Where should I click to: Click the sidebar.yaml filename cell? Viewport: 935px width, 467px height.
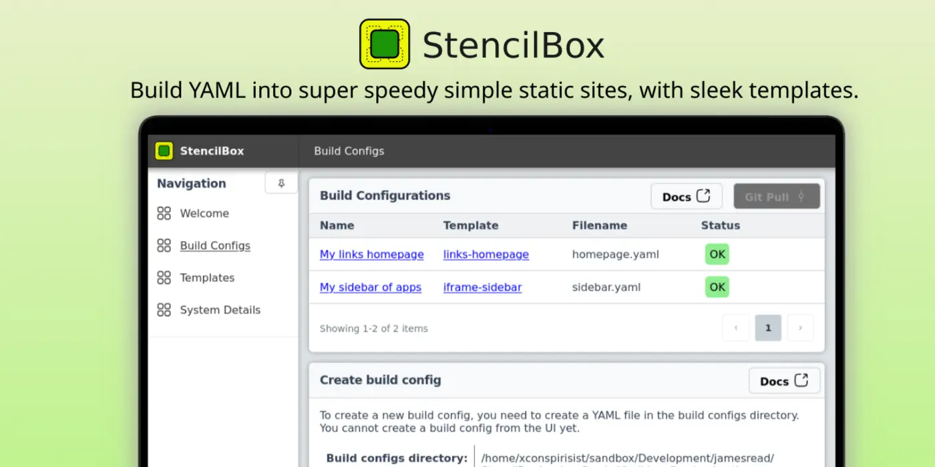[x=606, y=287]
